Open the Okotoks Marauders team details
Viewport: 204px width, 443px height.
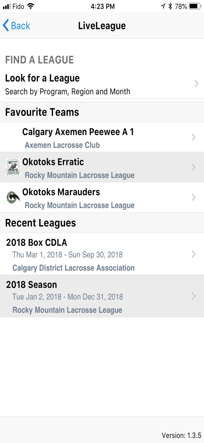coord(88,197)
